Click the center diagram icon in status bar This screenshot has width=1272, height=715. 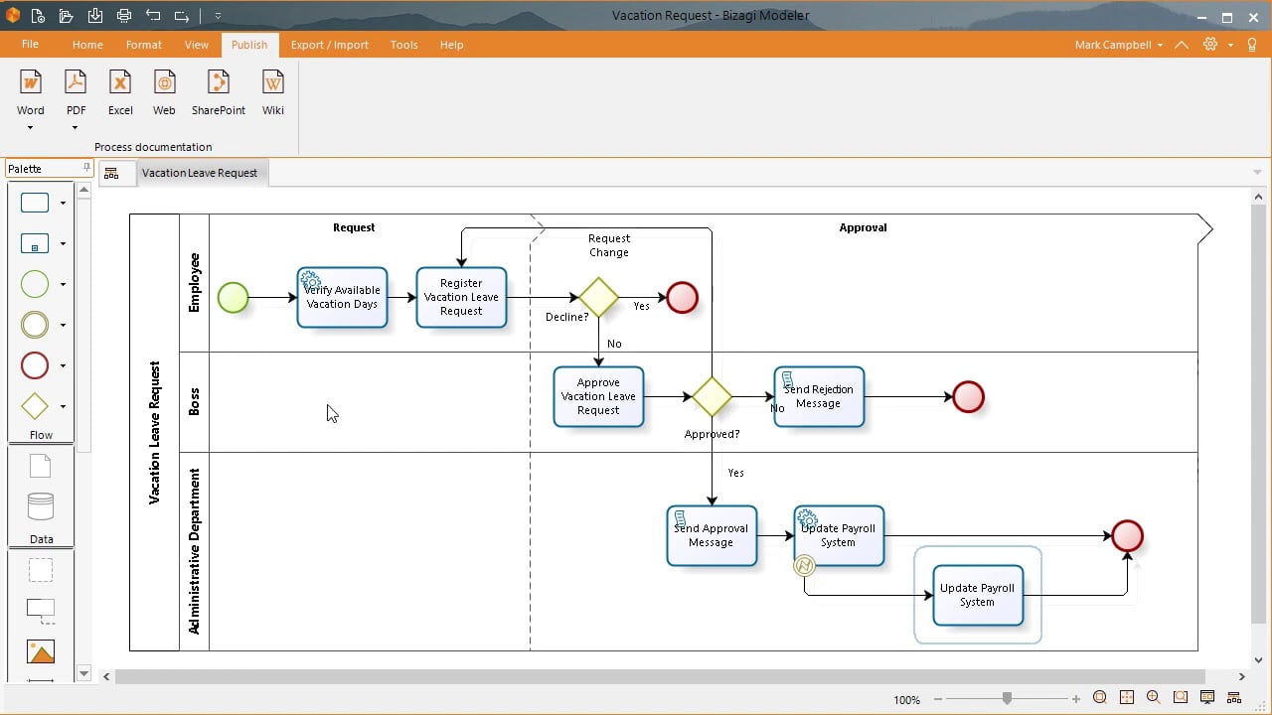point(1127,698)
